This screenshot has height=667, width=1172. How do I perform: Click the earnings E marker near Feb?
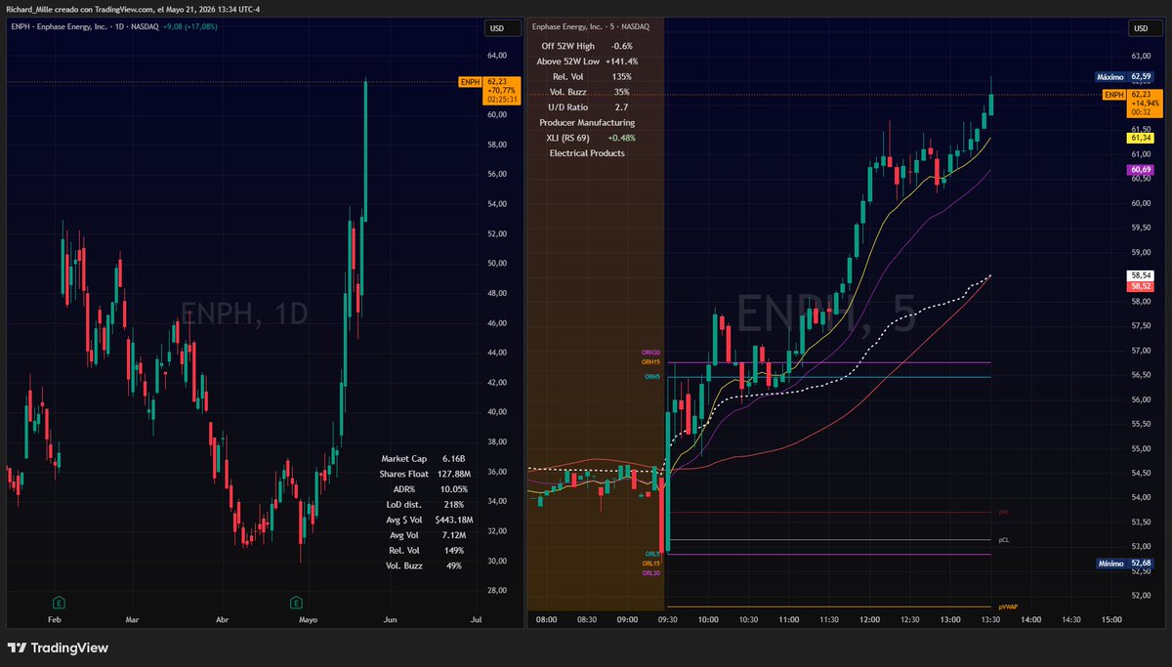click(x=60, y=601)
